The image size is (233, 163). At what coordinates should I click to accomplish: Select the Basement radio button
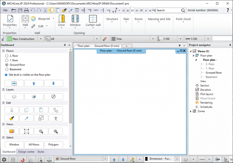click(x=7, y=70)
